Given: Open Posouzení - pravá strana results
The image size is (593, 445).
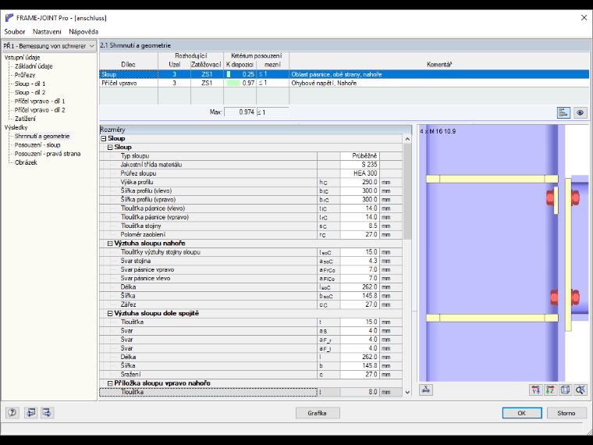Looking at the screenshot, I should click(x=48, y=154).
